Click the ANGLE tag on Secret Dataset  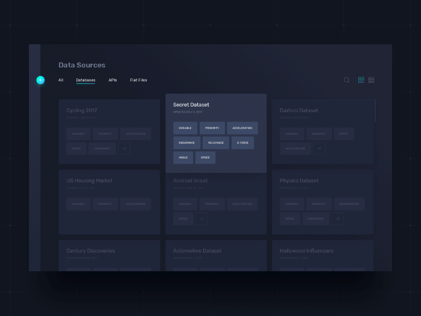[183, 157]
